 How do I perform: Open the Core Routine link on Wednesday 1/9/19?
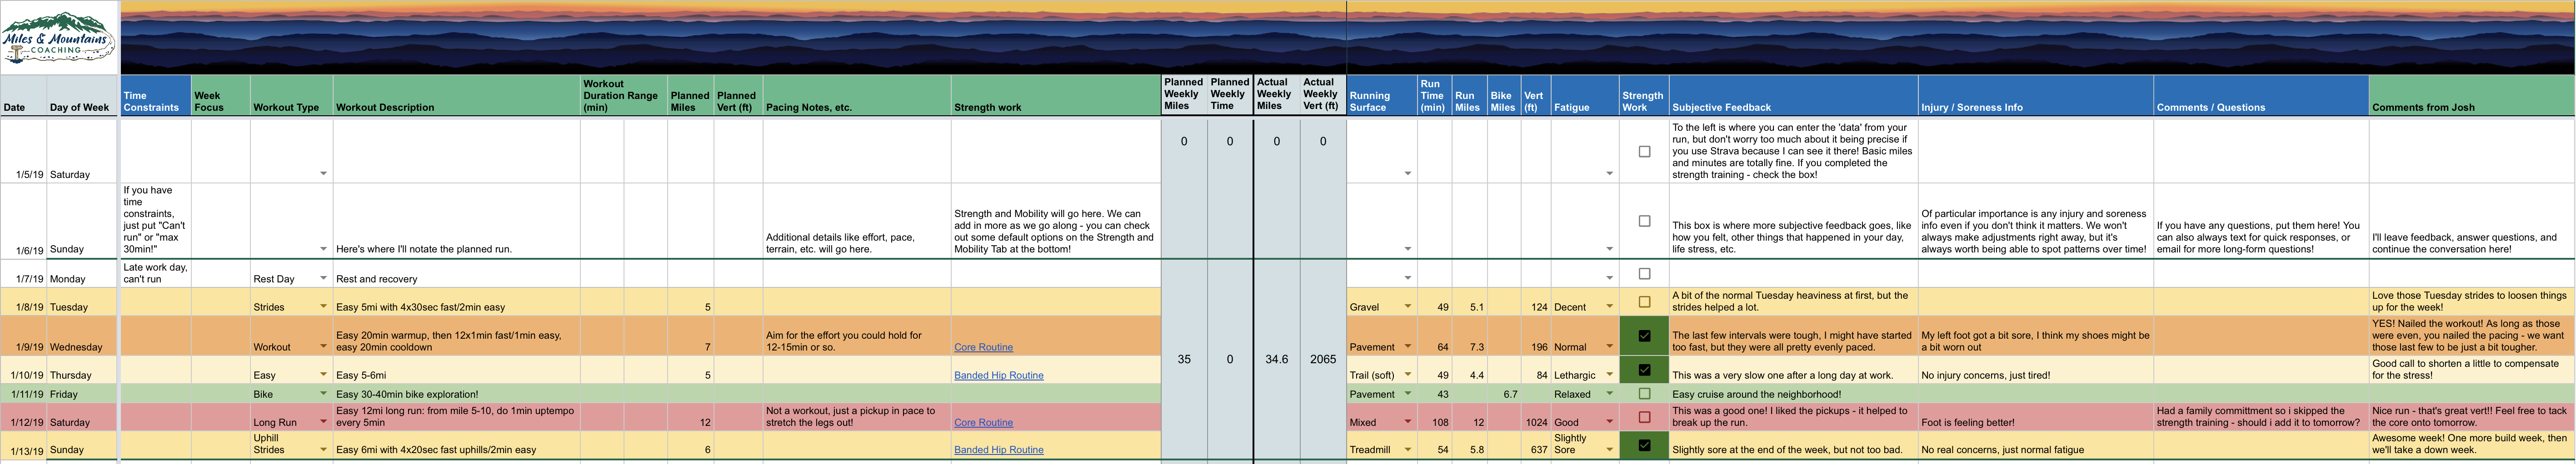983,347
